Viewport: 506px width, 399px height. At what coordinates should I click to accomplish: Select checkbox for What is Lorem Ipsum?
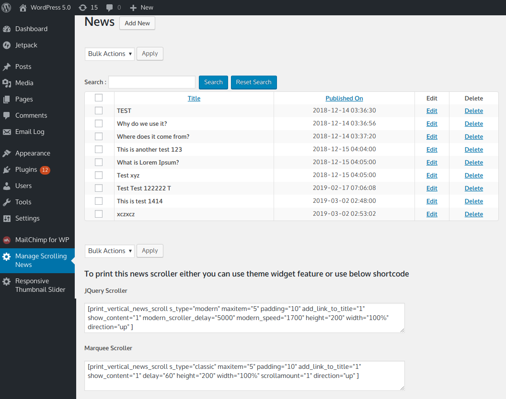coord(99,162)
